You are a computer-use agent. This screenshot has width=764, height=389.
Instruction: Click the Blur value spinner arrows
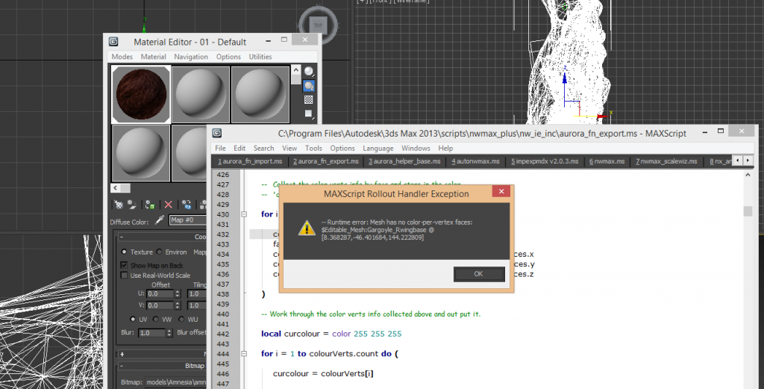pyautogui.click(x=169, y=333)
